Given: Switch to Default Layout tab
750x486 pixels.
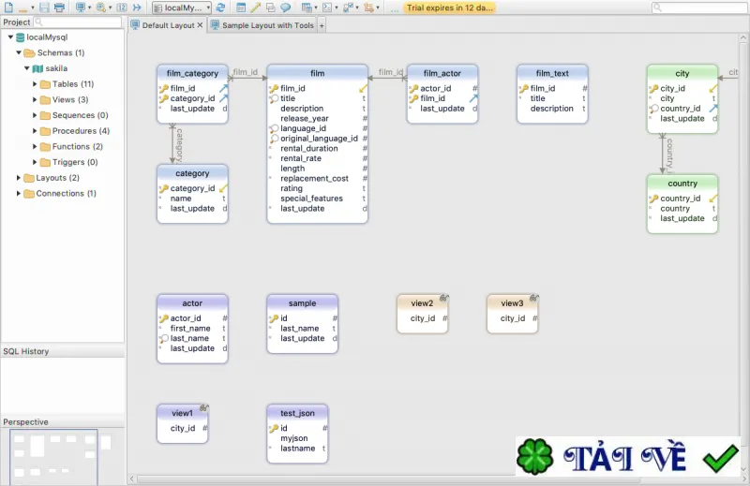Looking at the screenshot, I should click(x=168, y=25).
